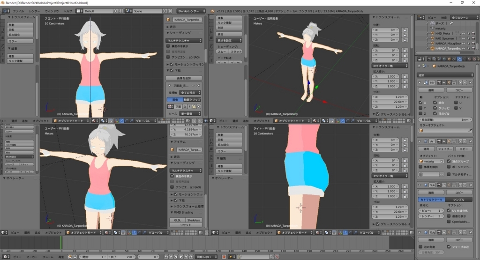480x260 pixels.
Task: Select シンプル subdivision type
Action: 458,200
